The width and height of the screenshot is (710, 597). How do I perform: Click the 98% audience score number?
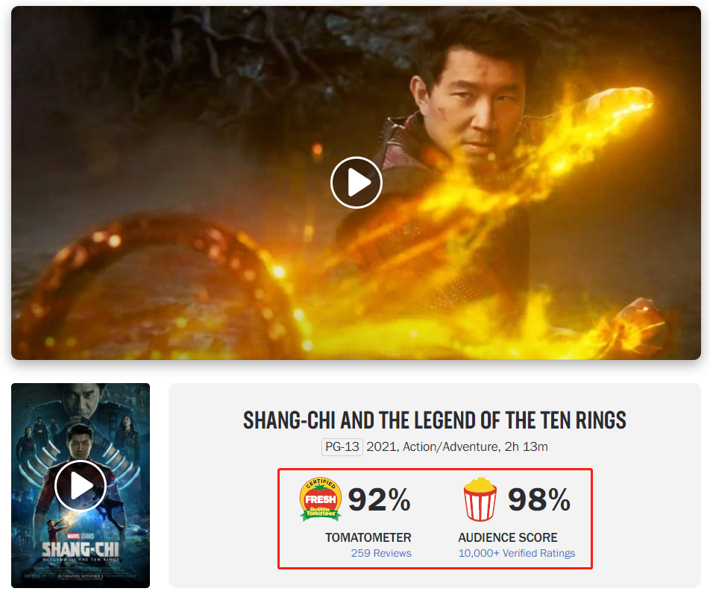tap(538, 499)
